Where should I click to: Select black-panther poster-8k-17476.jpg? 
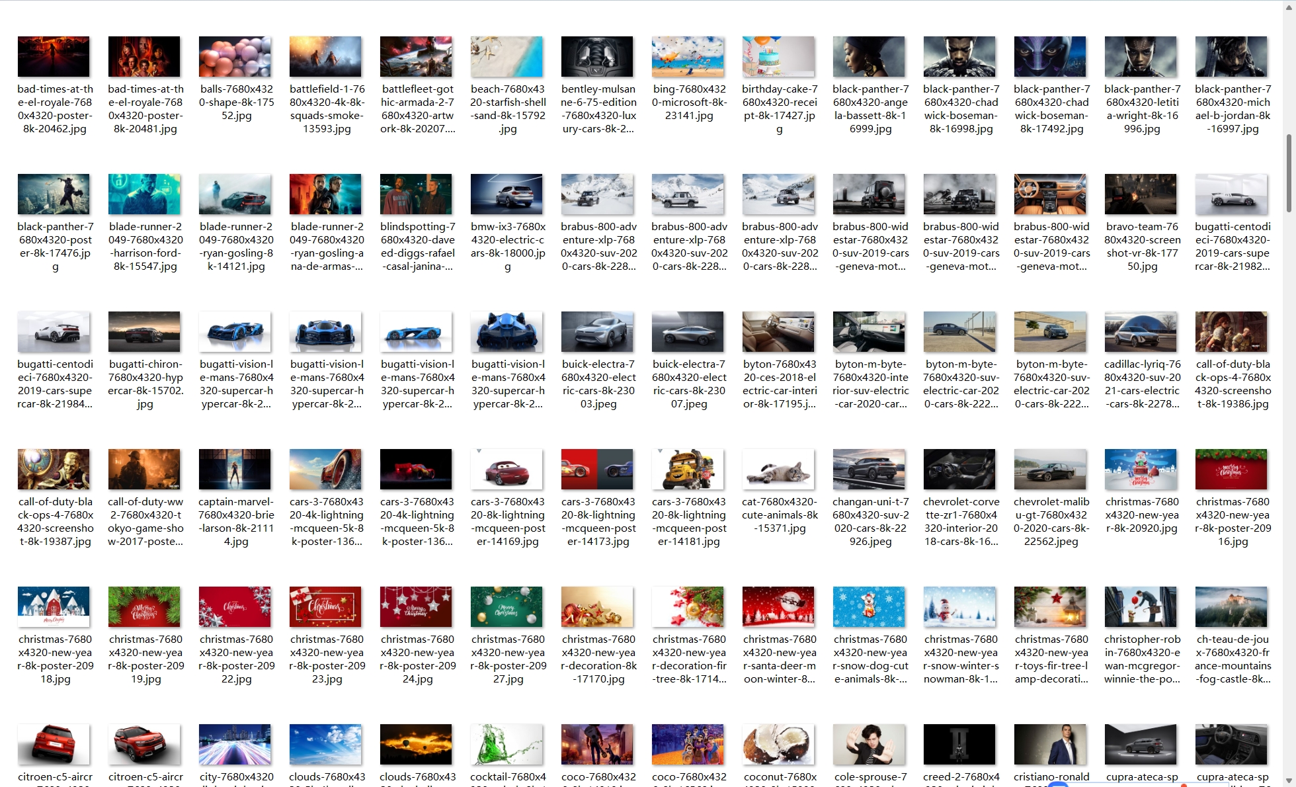pyautogui.click(x=54, y=194)
